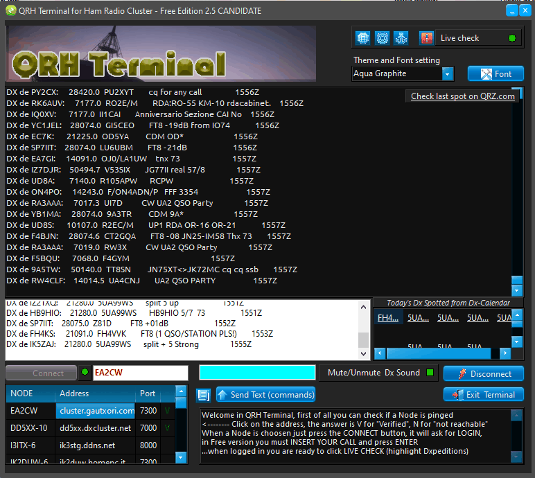Click the Address column header in node table
This screenshot has width=535, height=478.
coord(95,393)
